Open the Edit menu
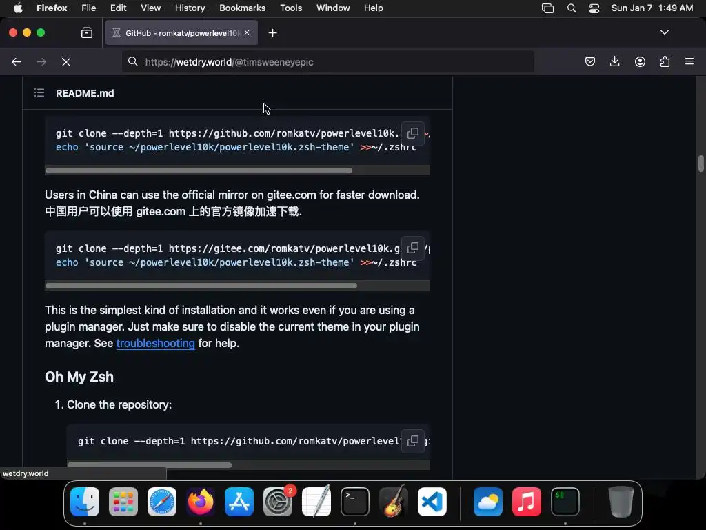706x530 pixels. 119,8
